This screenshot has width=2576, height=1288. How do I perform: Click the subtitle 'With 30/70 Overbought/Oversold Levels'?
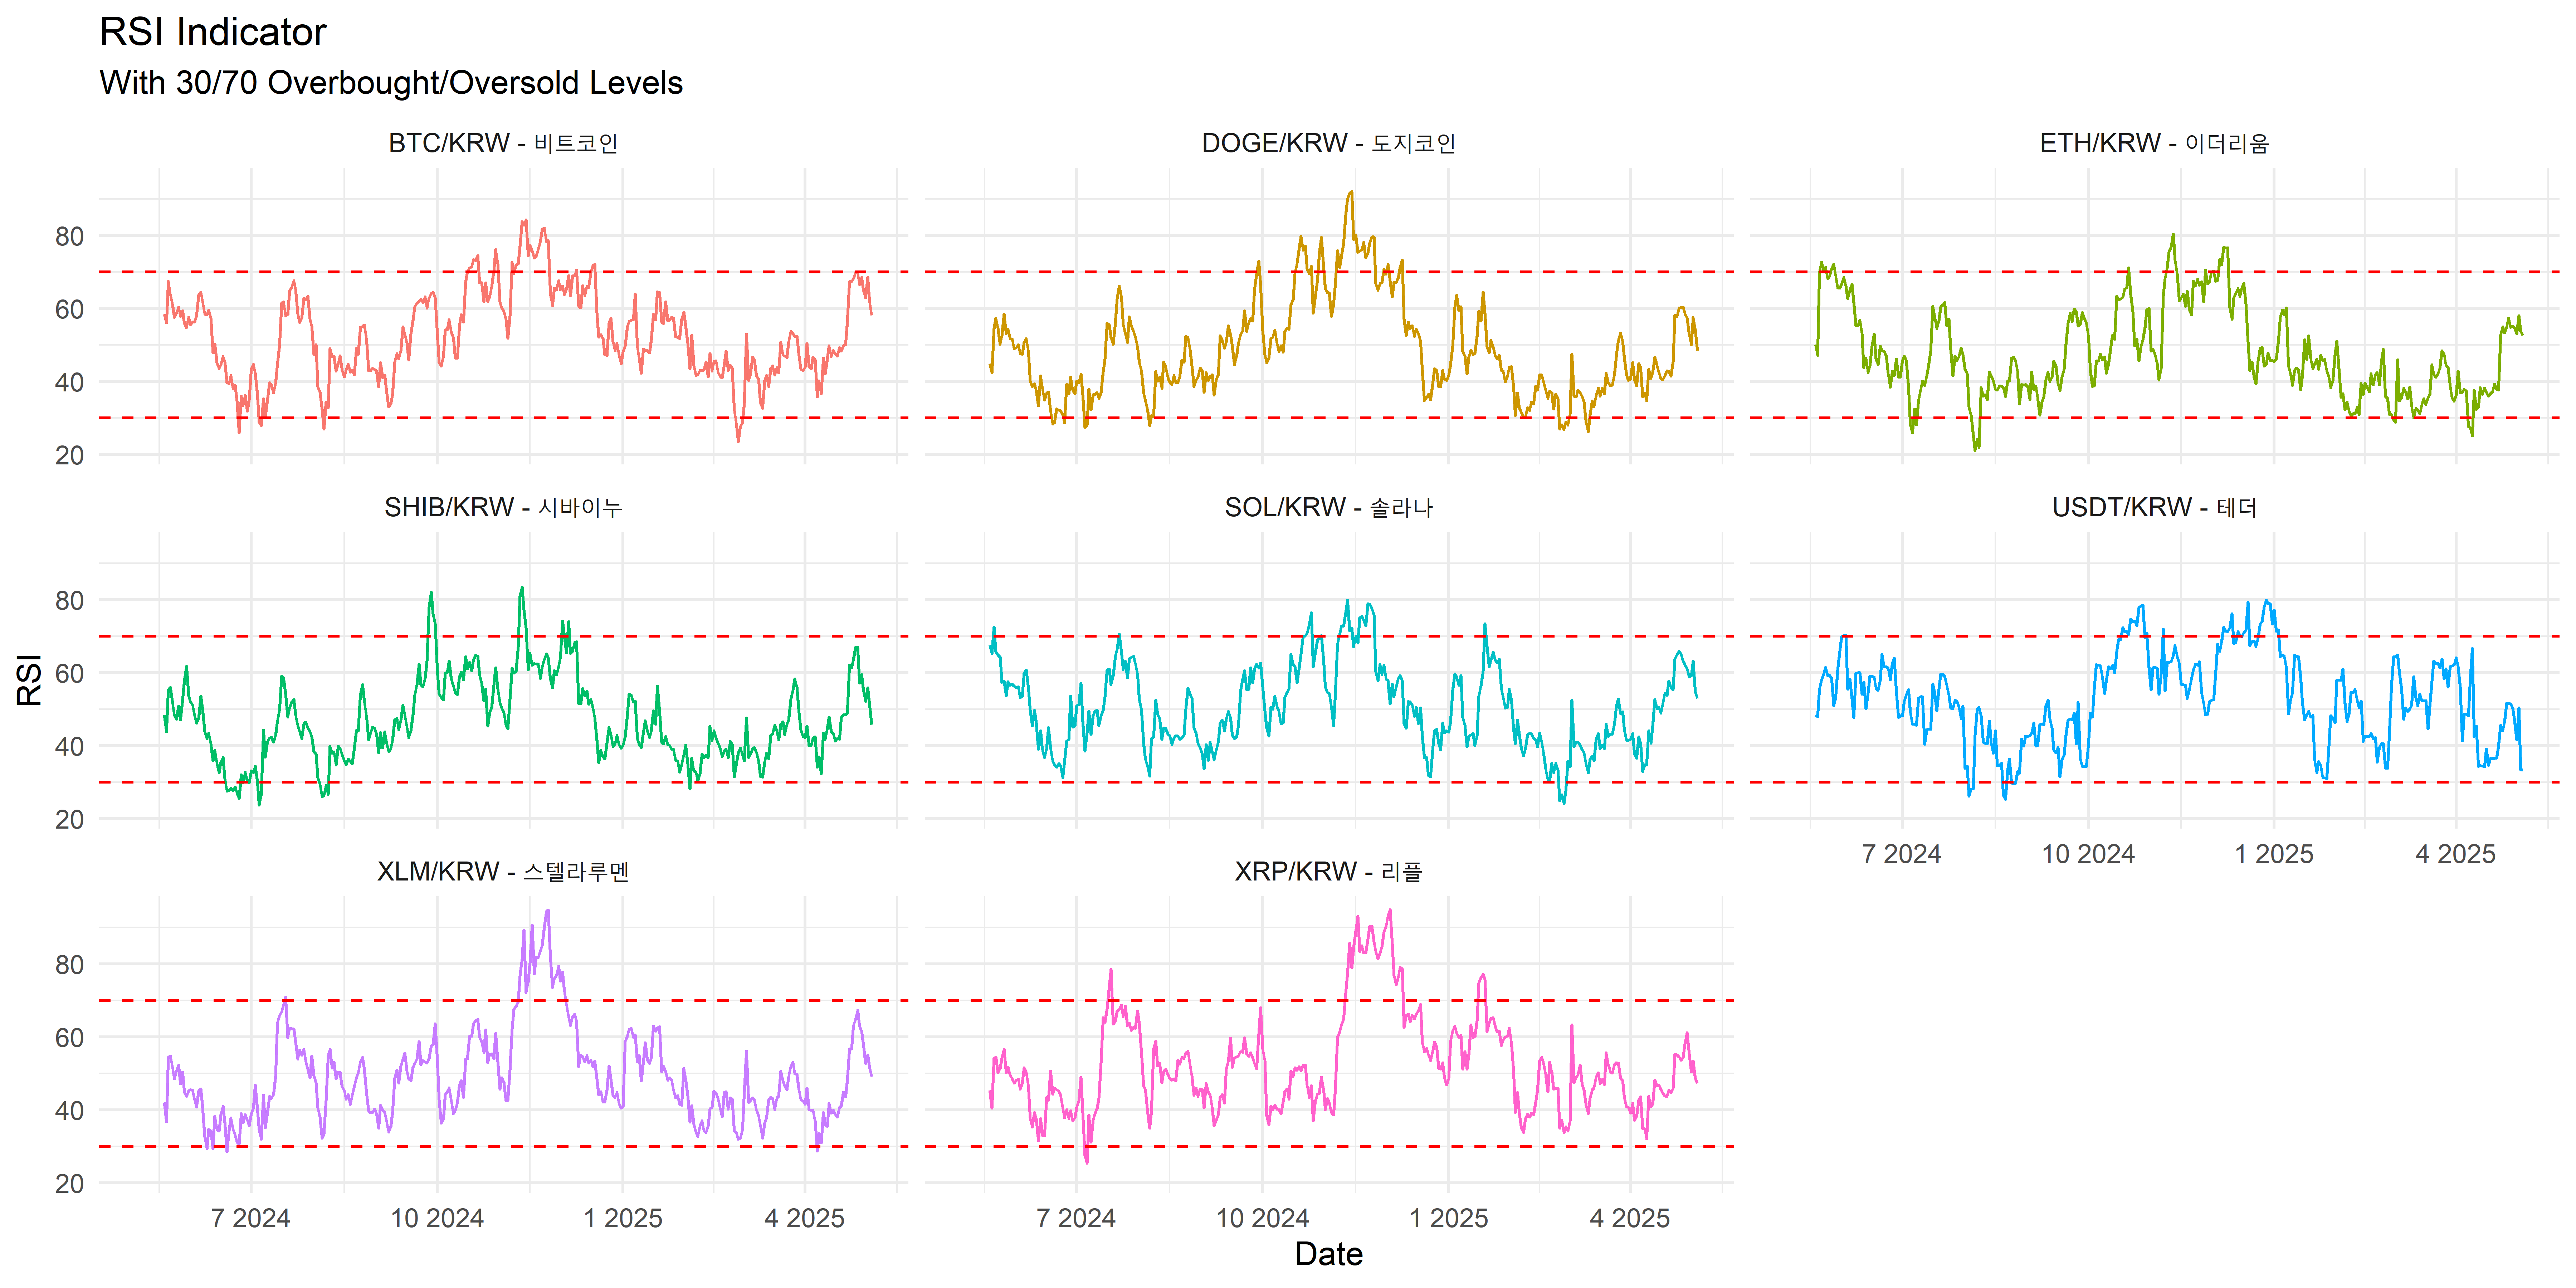click(x=391, y=83)
